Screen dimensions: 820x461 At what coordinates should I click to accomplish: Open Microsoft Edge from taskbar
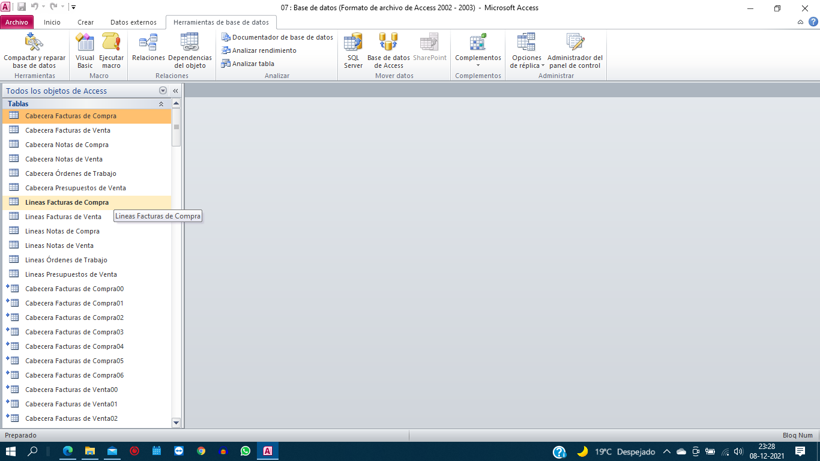(x=67, y=451)
